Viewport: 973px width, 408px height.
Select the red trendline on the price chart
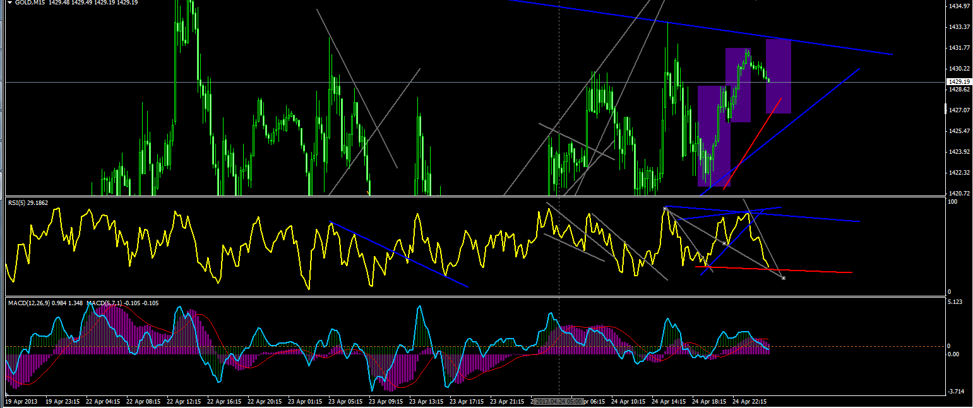pyautogui.click(x=753, y=143)
